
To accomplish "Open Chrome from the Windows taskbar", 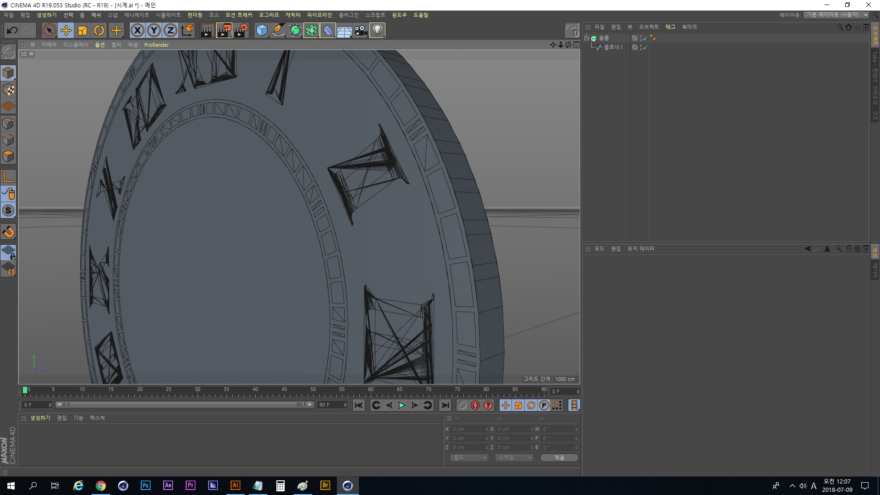I will tap(100, 485).
